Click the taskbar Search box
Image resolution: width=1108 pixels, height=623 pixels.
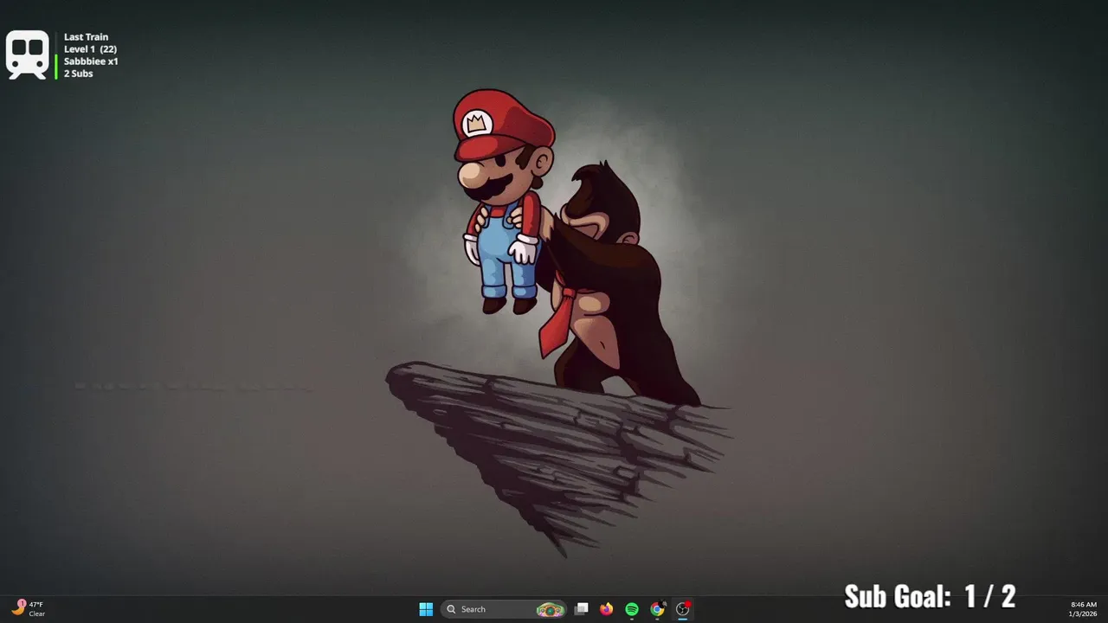pos(504,609)
